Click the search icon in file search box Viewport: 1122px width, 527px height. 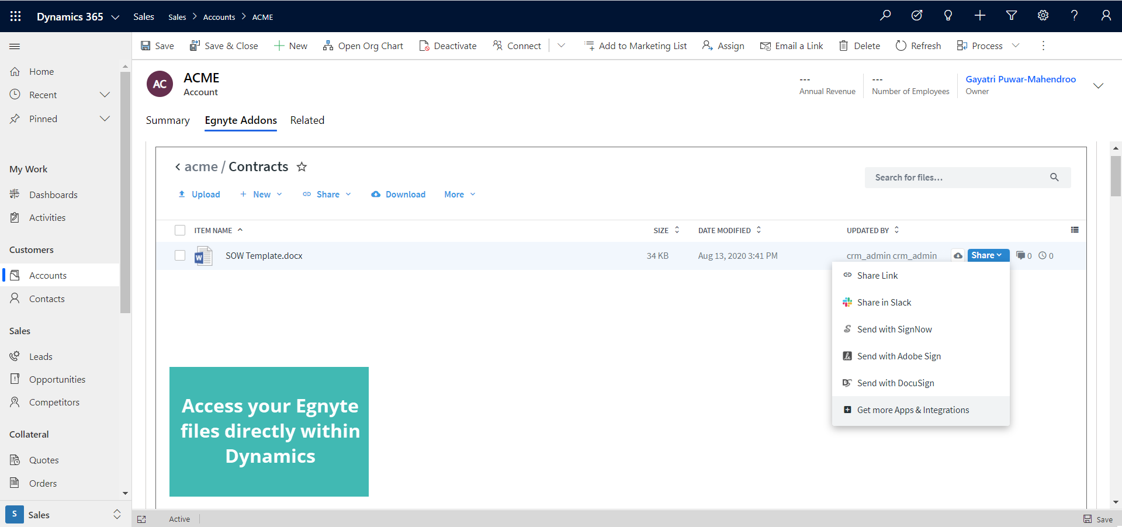click(1054, 178)
